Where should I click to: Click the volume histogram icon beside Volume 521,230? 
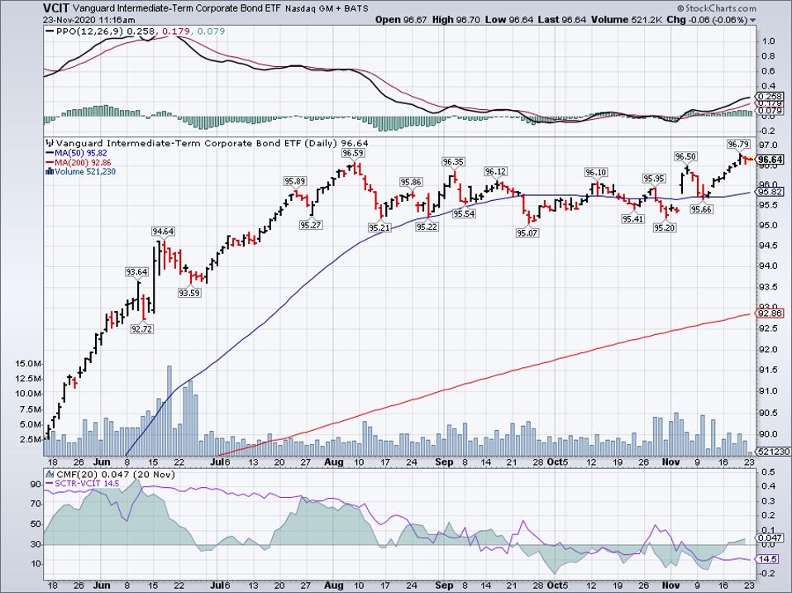click(50, 172)
